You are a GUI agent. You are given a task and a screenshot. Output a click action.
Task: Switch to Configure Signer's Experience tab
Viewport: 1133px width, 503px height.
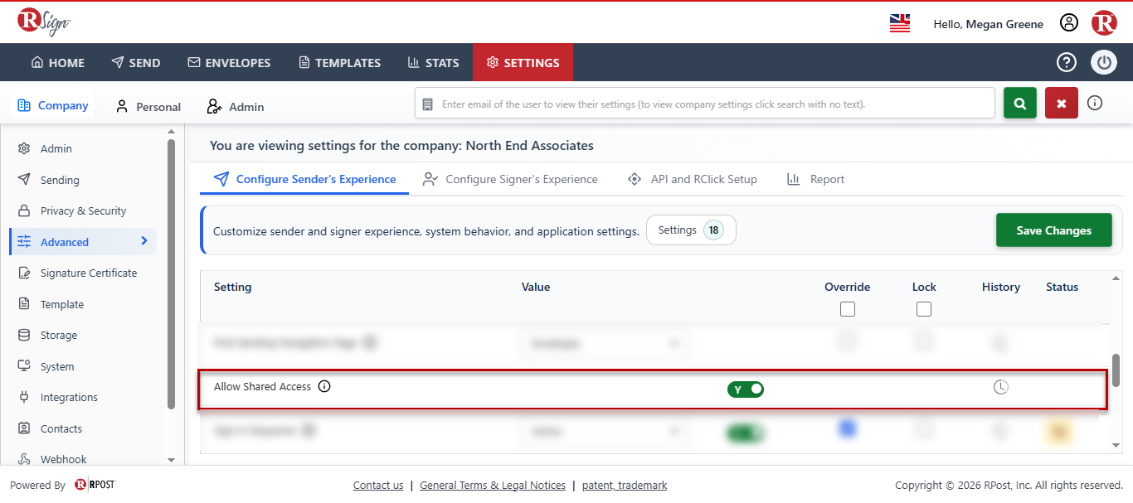click(x=511, y=179)
